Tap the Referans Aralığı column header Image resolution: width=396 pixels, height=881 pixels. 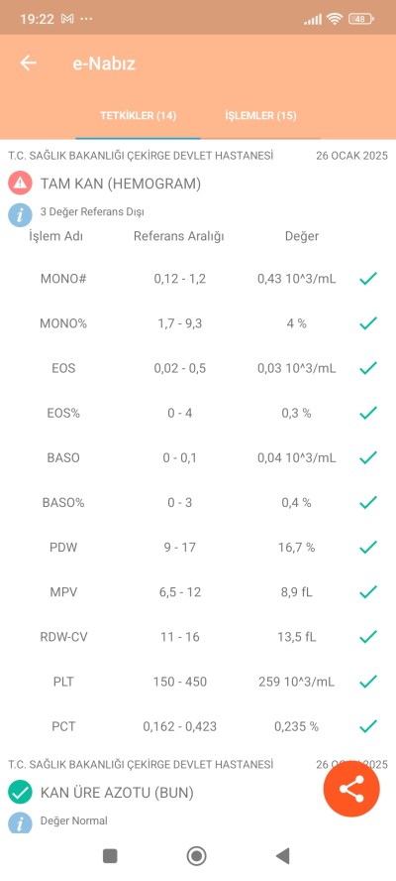(179, 236)
